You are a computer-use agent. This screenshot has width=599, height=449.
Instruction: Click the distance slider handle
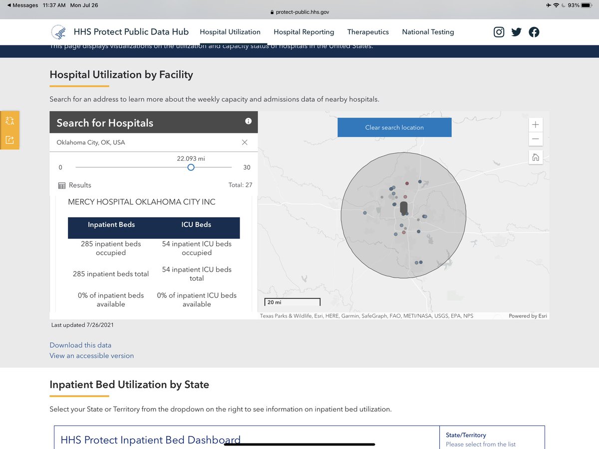[x=191, y=167]
